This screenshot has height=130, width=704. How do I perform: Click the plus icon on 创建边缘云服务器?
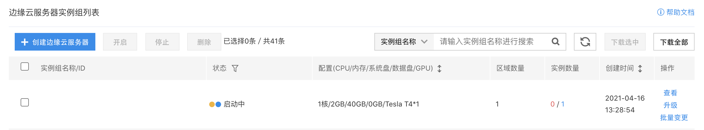(x=25, y=42)
